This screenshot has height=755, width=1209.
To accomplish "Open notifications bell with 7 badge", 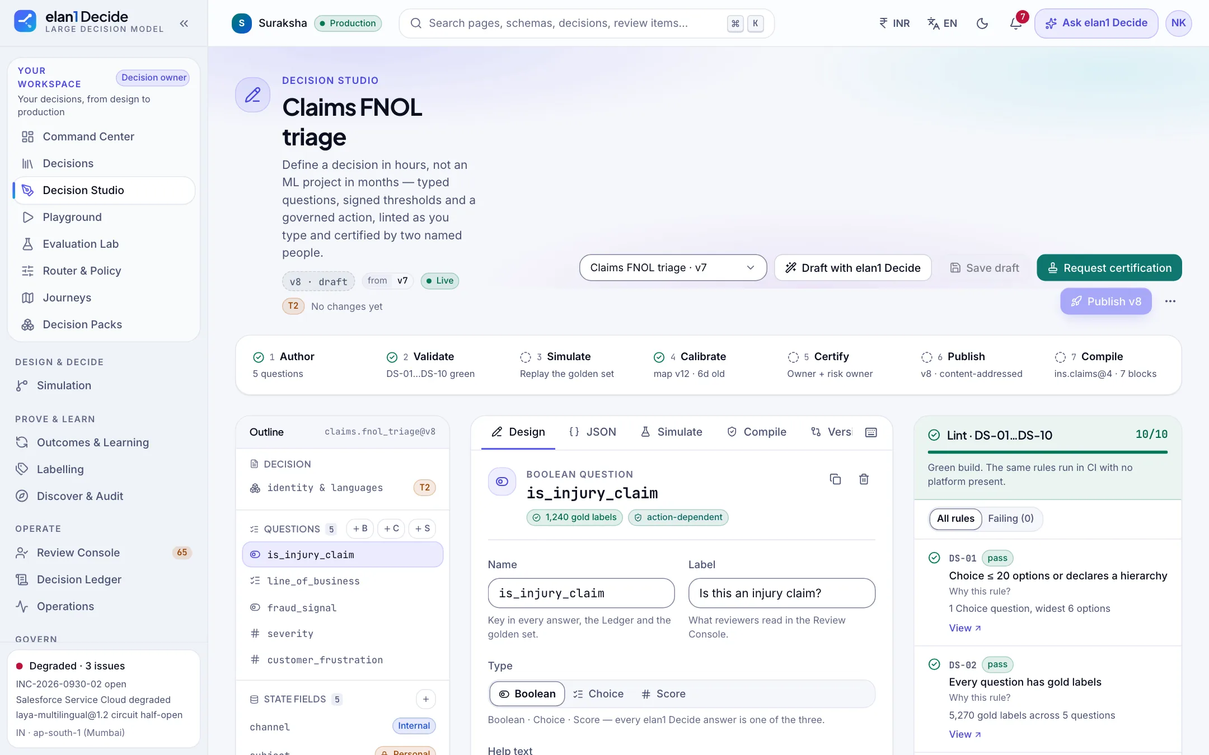I will pos(1015,23).
